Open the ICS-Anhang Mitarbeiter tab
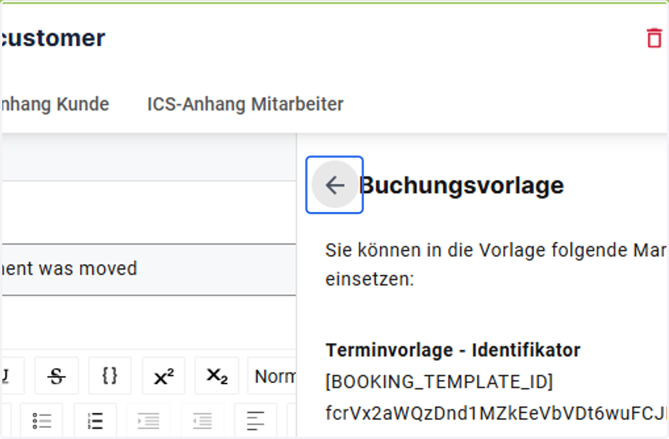669x439 pixels. pyautogui.click(x=245, y=104)
